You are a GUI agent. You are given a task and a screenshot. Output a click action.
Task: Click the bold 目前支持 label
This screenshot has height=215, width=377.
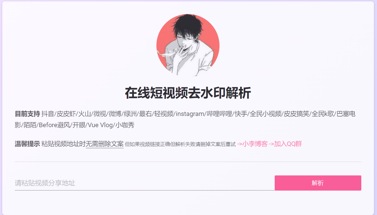click(x=27, y=114)
